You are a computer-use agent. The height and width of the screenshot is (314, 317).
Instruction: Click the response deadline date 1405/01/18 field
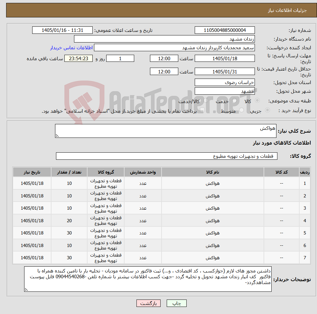pos(225,59)
